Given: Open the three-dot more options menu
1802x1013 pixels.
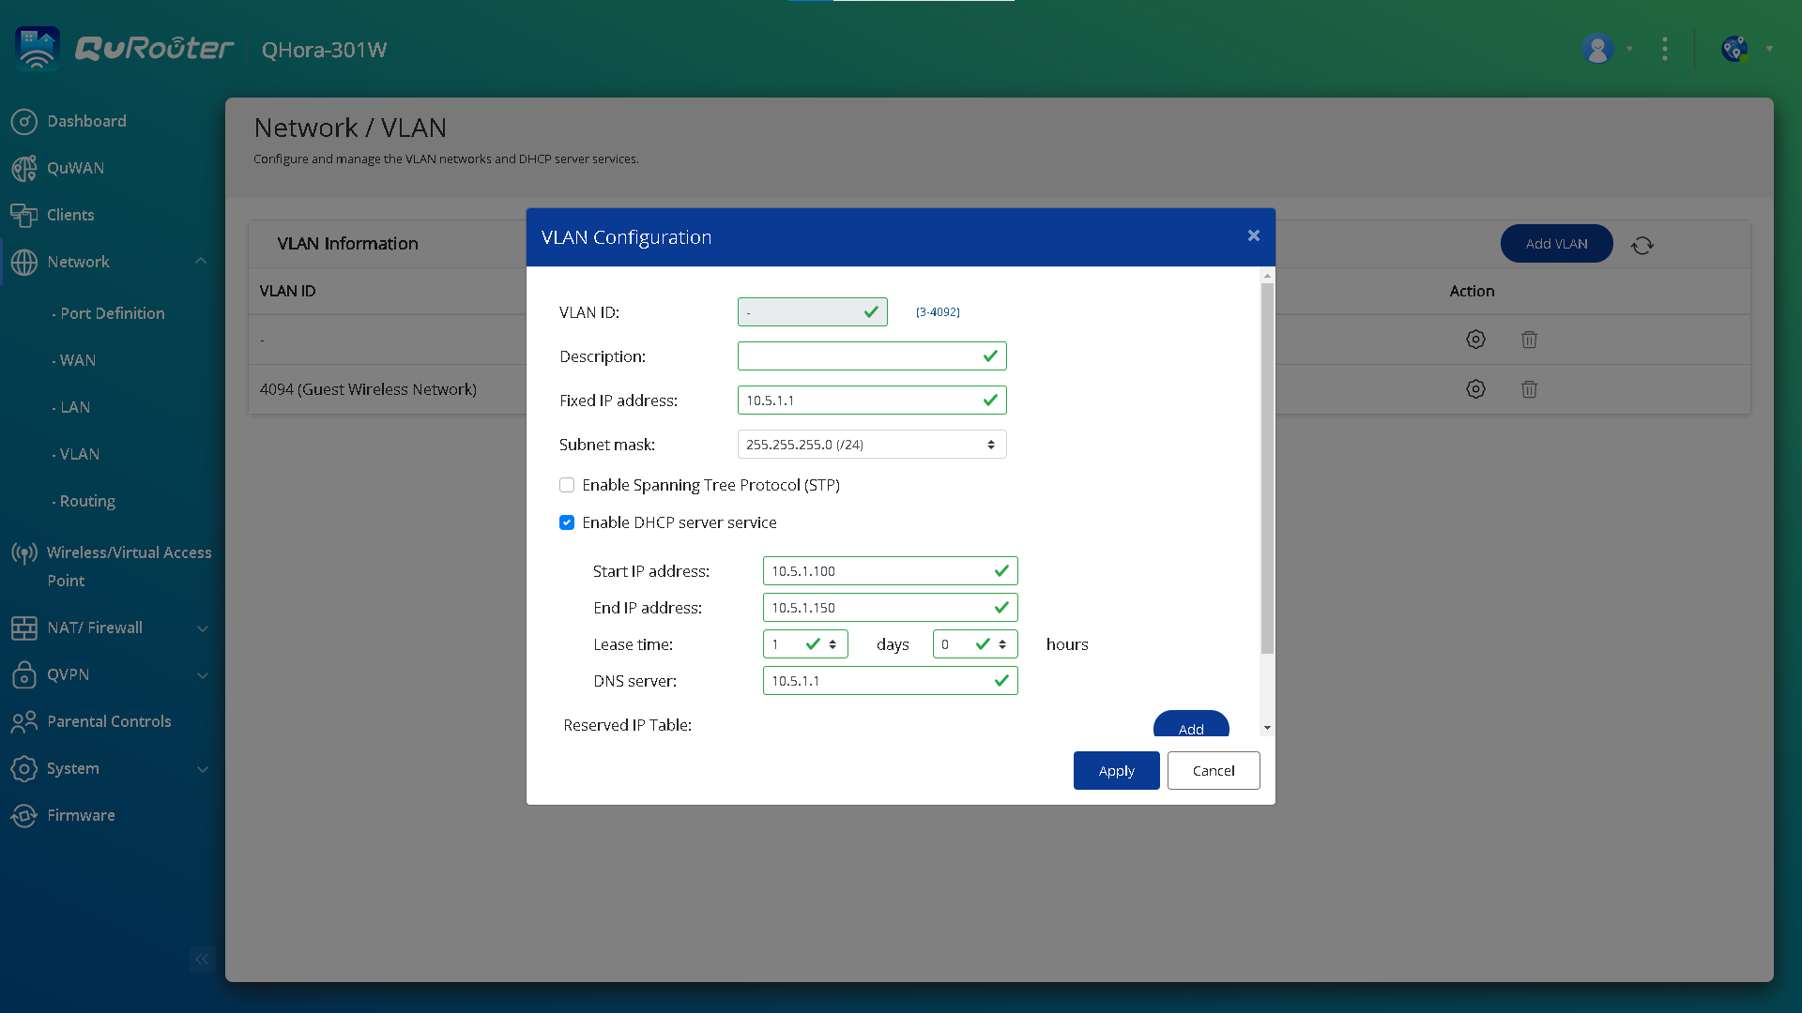Looking at the screenshot, I should pos(1665,49).
